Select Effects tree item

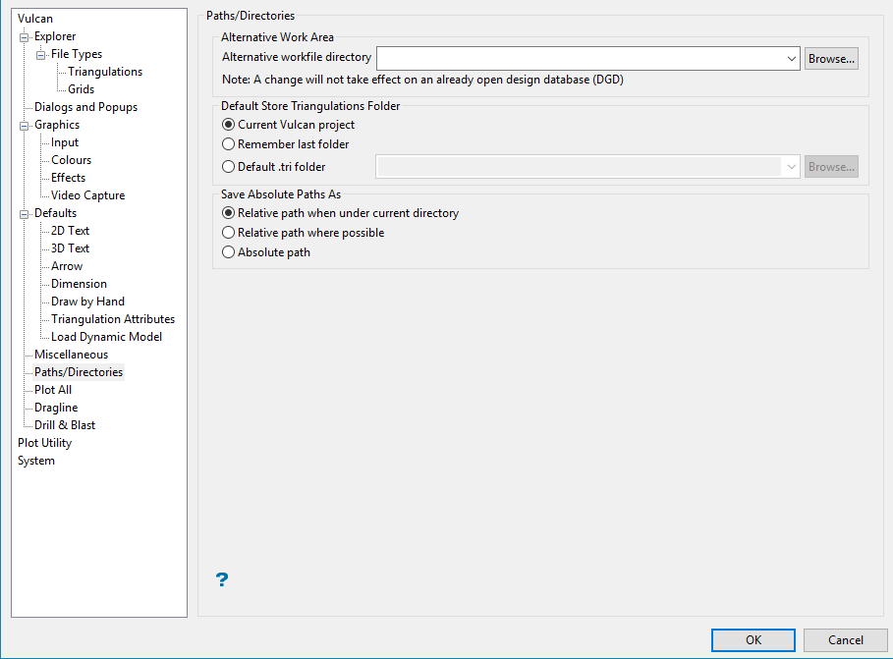tap(68, 178)
